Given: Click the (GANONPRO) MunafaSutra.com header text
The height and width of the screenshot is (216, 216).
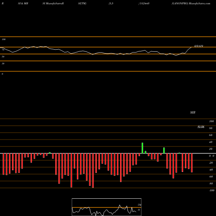Looking at the screenshot, I should (191, 3).
